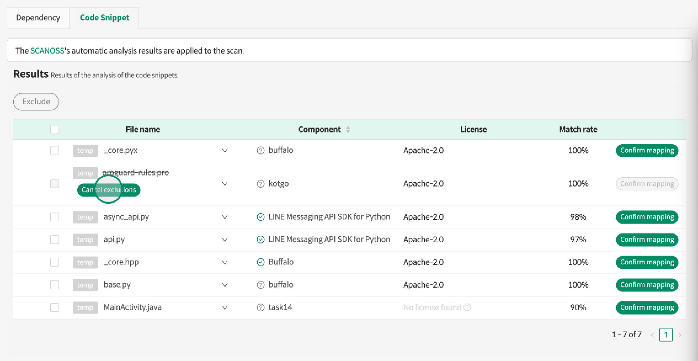
Task: Click verified check icon beside Buffalo in _core.hpp row
Action: coord(260,262)
